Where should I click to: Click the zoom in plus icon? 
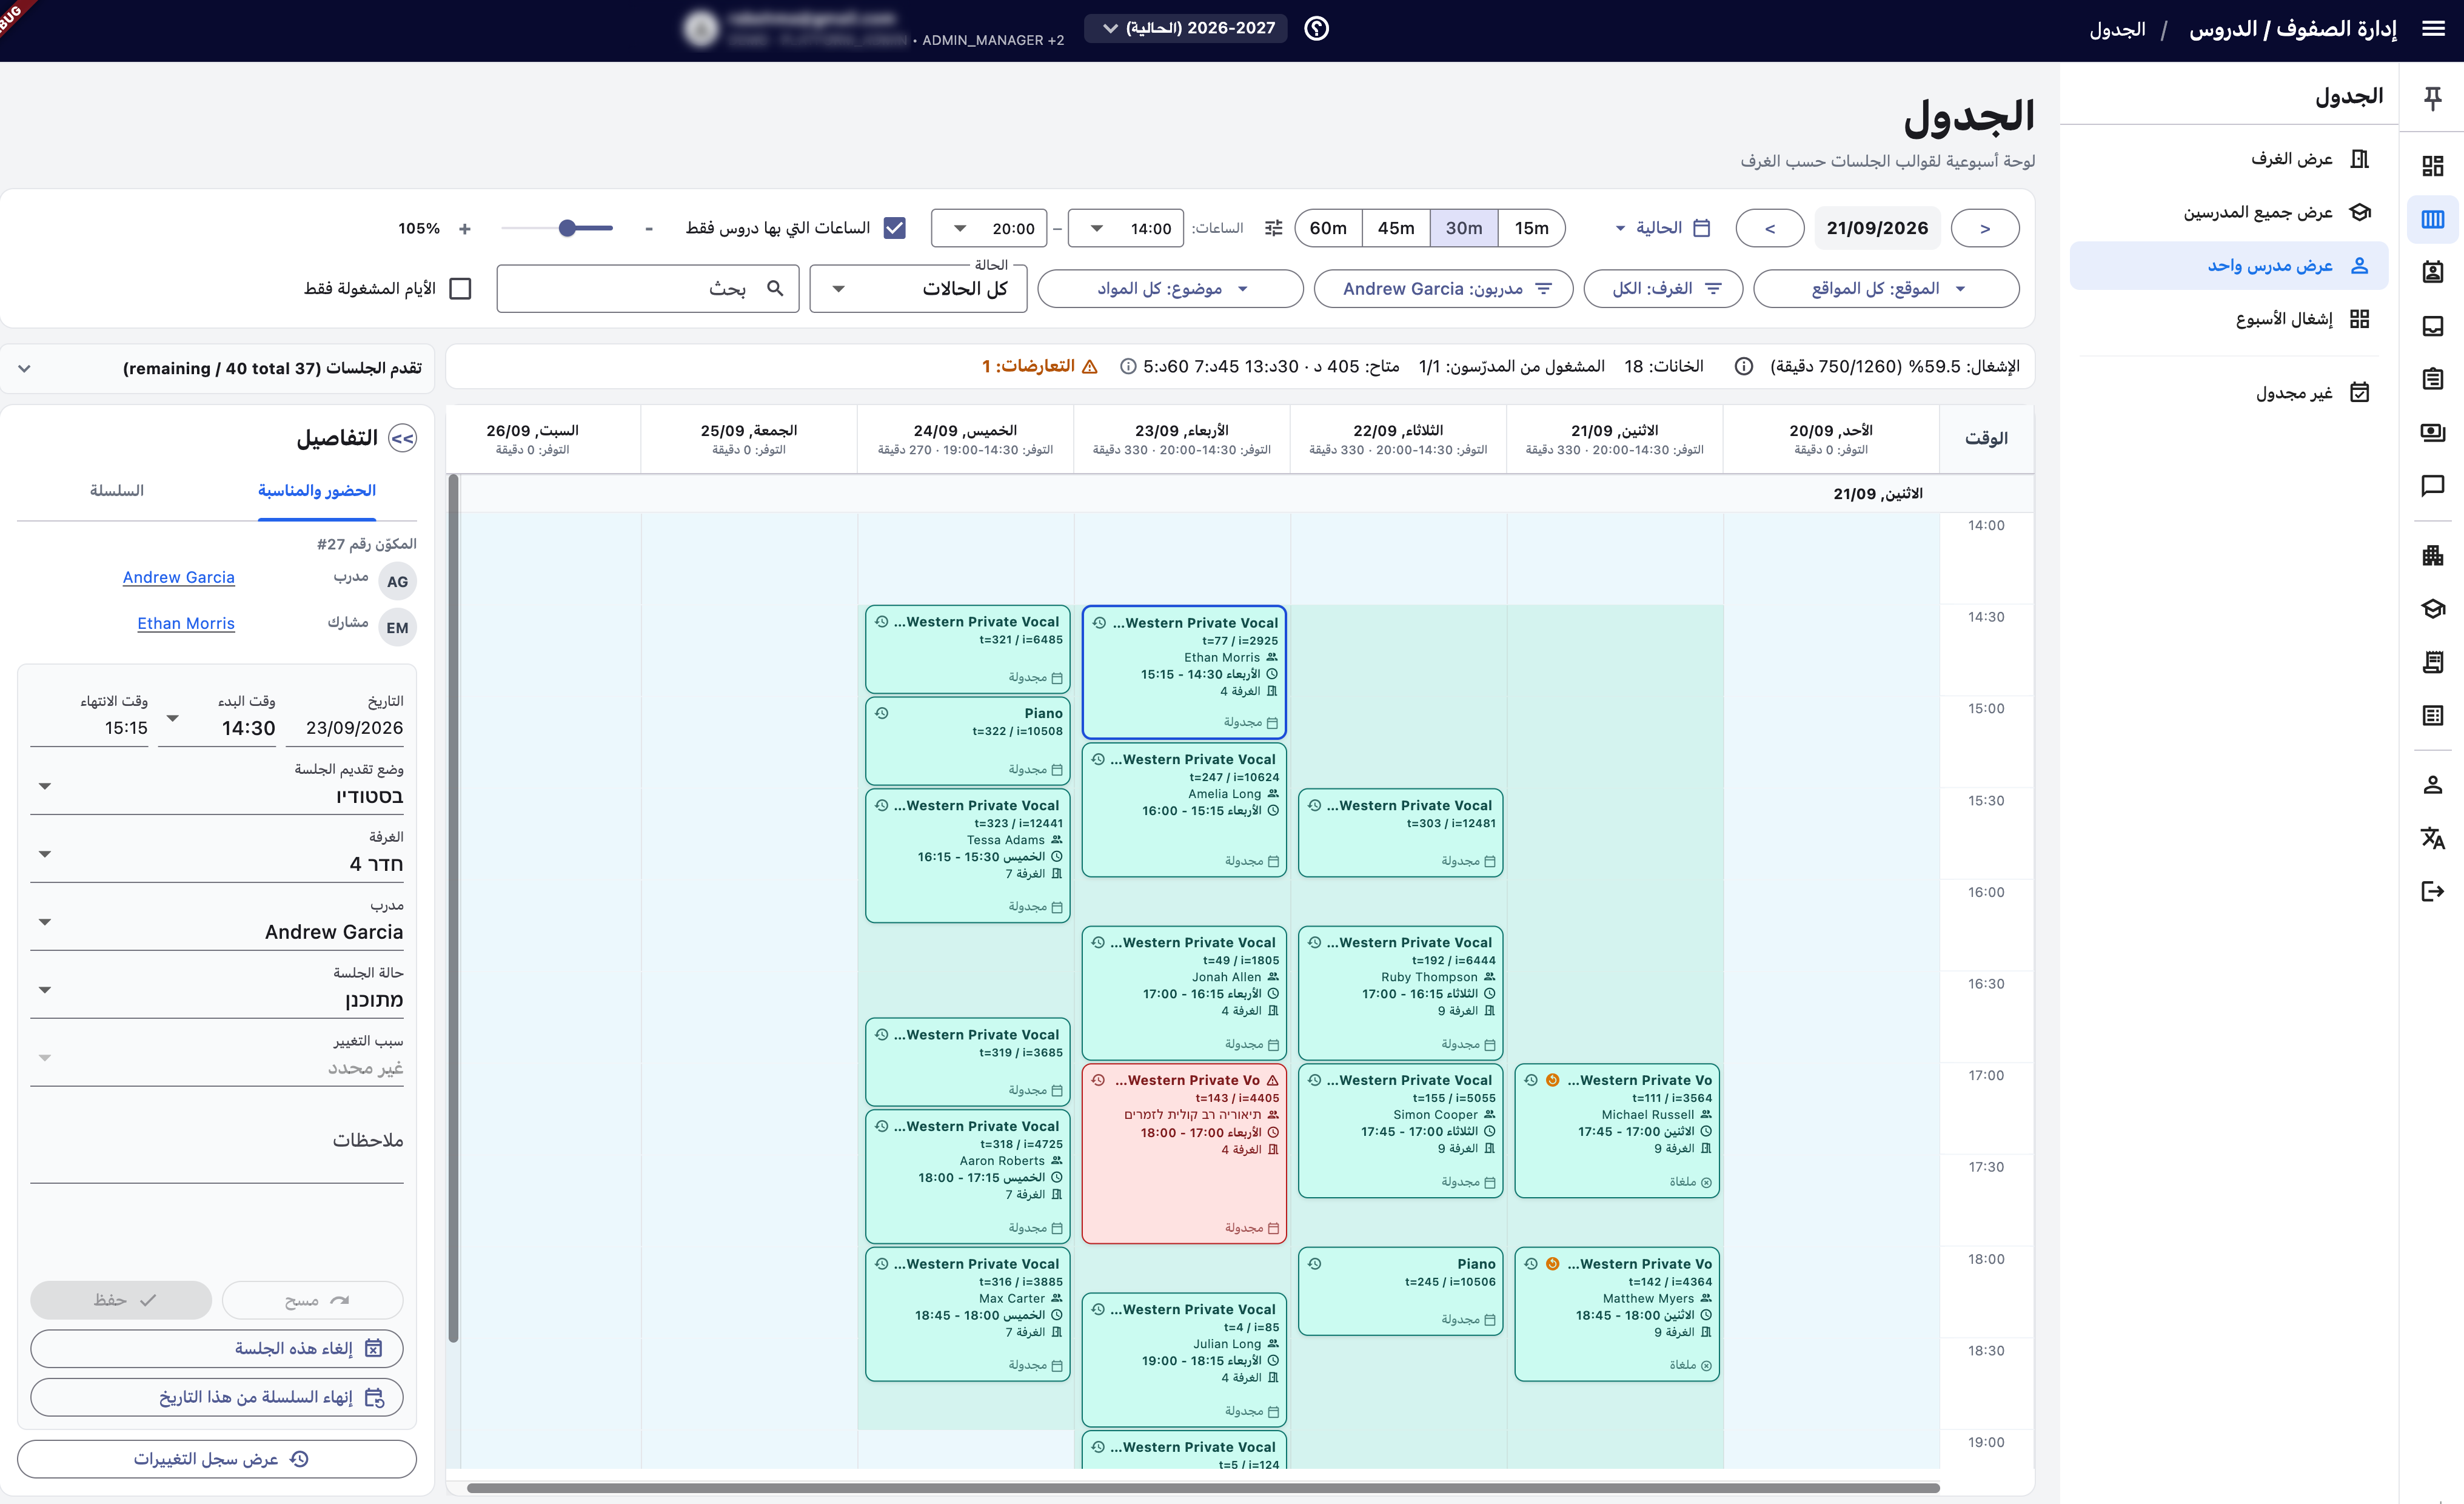coord(464,229)
